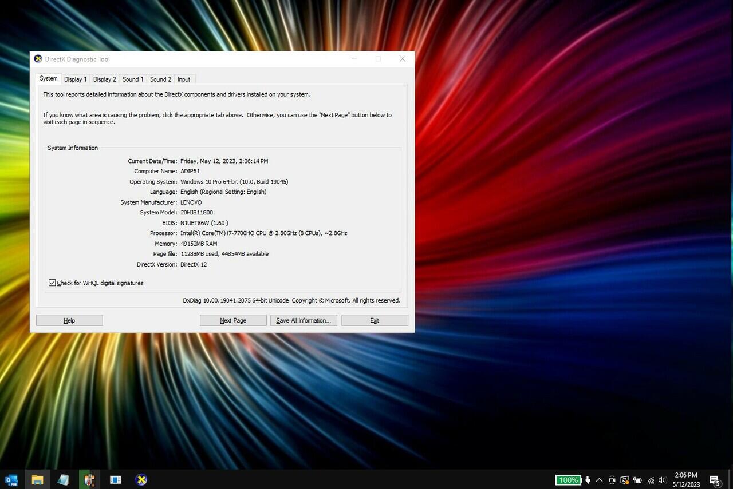Show hidden system tray icons
The image size is (733, 489).
tap(600, 480)
